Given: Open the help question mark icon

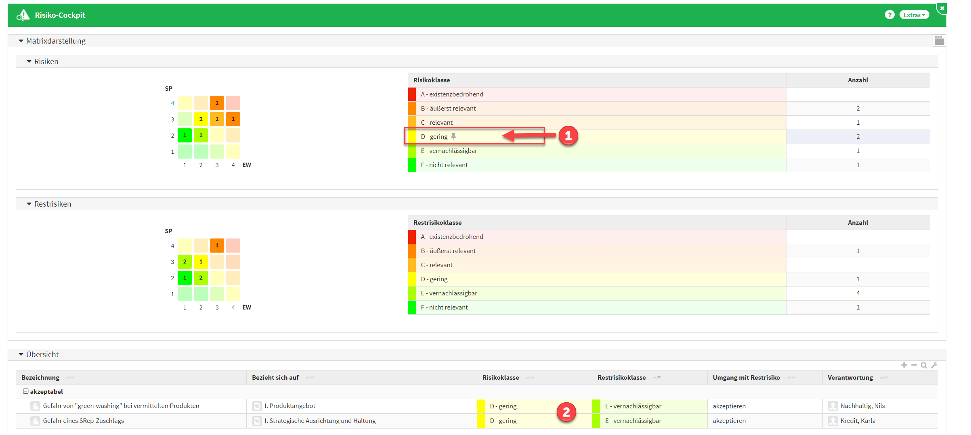Looking at the screenshot, I should [x=889, y=15].
